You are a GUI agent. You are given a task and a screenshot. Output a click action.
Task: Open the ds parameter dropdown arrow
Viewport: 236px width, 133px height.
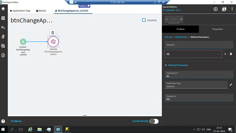point(219,54)
